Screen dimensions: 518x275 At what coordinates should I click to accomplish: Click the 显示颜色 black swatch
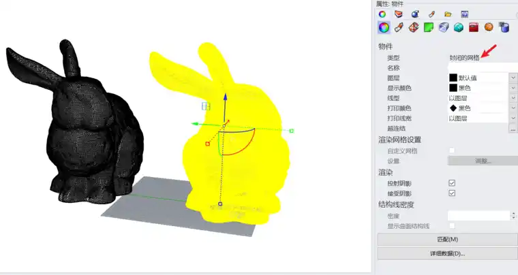tap(453, 88)
